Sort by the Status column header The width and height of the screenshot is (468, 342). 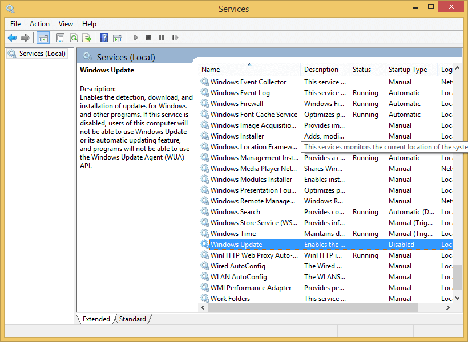367,70
